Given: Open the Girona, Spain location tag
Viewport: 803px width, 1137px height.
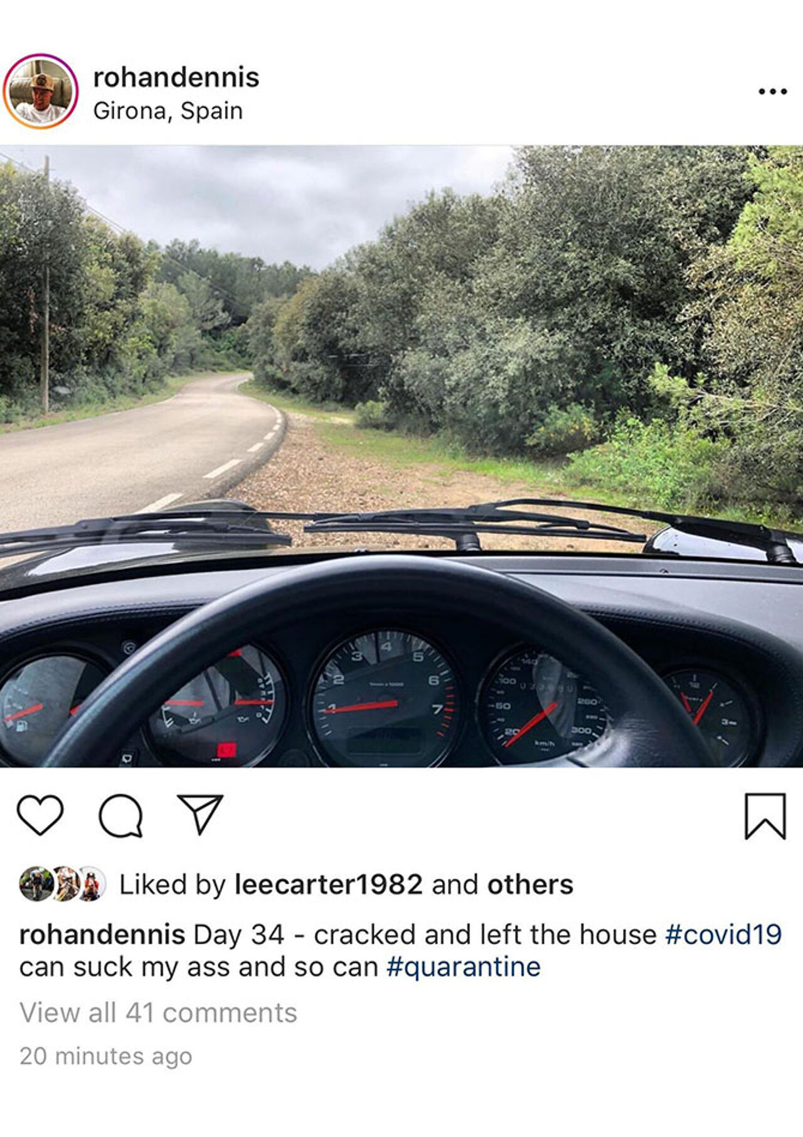Looking at the screenshot, I should click(168, 111).
